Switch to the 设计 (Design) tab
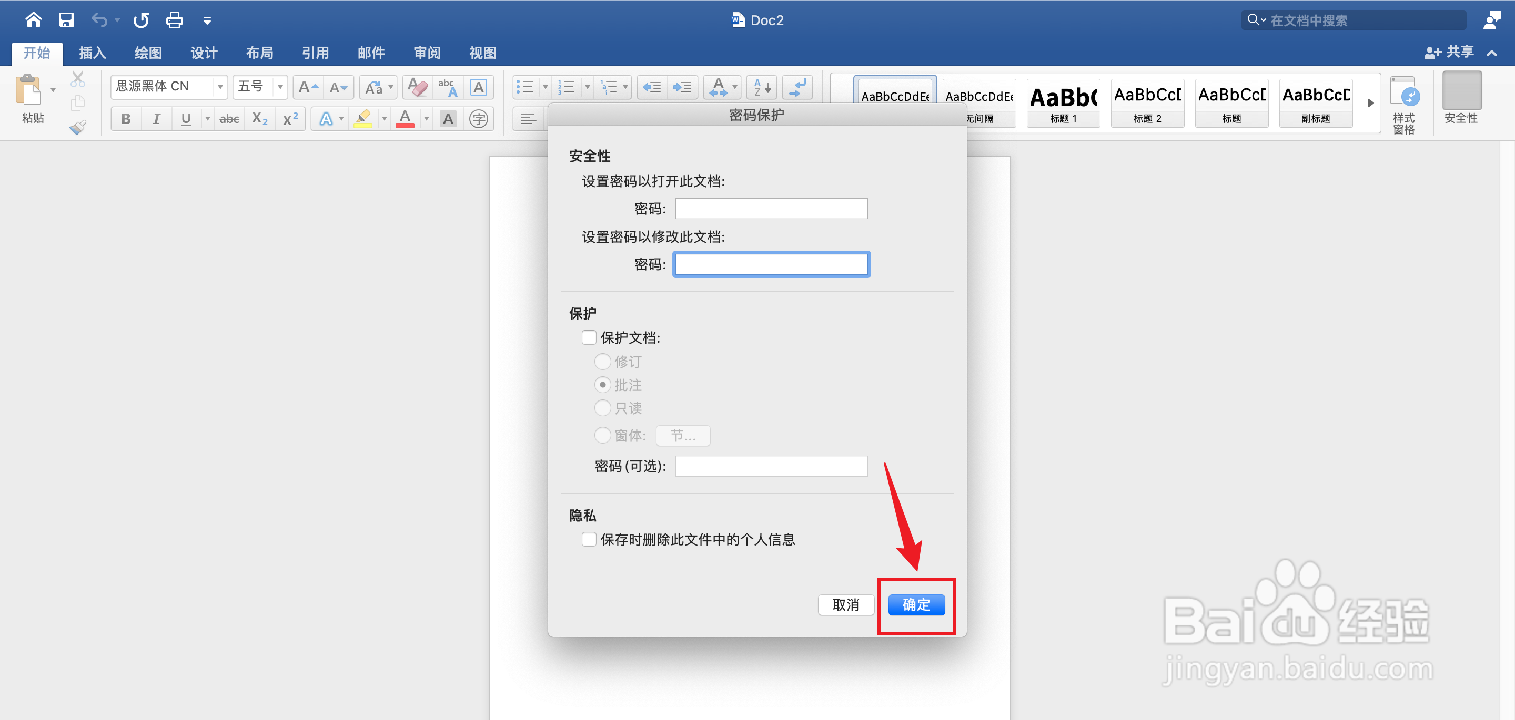Image resolution: width=1515 pixels, height=720 pixels. tap(204, 54)
